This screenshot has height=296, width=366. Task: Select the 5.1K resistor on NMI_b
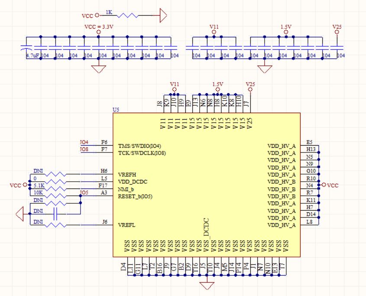pos(55,189)
